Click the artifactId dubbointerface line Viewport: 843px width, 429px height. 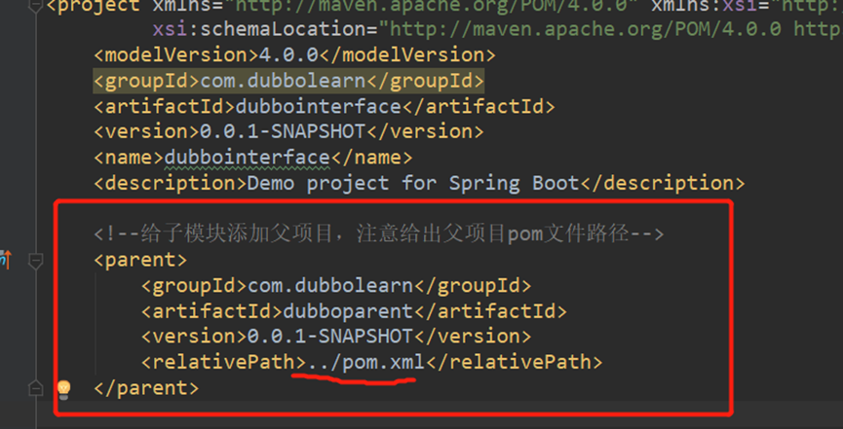(324, 107)
